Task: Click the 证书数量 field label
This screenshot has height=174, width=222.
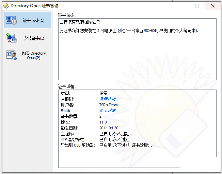Action: [x=69, y=116]
